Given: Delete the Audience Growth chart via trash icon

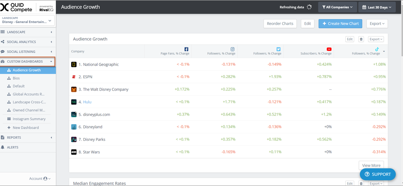Looking at the screenshot, I should pos(361,39).
